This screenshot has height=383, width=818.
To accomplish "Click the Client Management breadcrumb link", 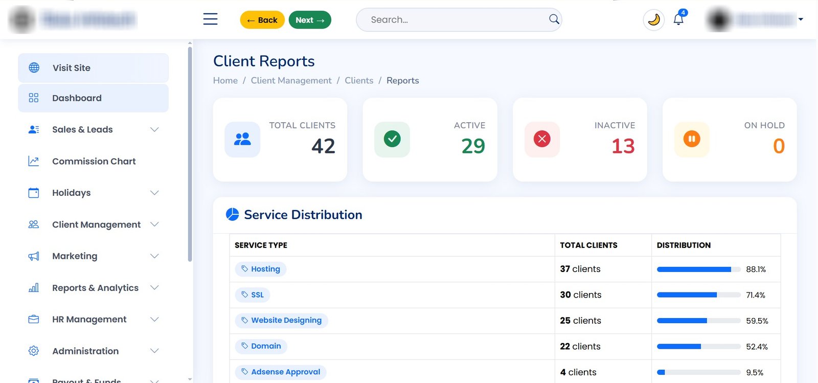I will click(x=291, y=80).
